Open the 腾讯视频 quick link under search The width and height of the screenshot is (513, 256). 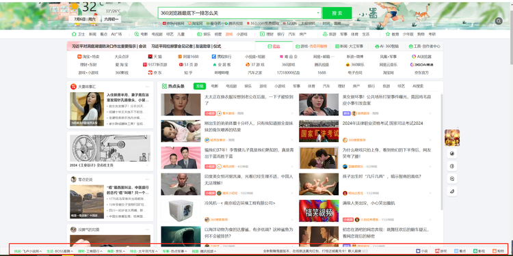point(233,23)
